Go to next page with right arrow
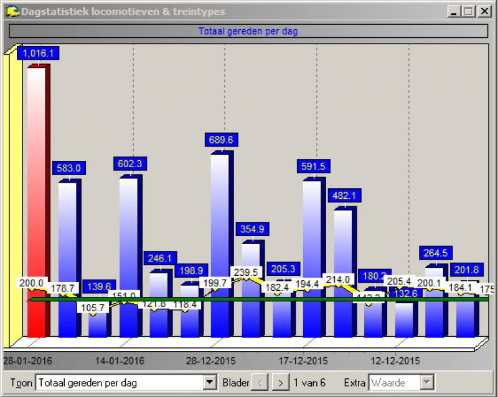498x397 pixels. pyautogui.click(x=281, y=383)
